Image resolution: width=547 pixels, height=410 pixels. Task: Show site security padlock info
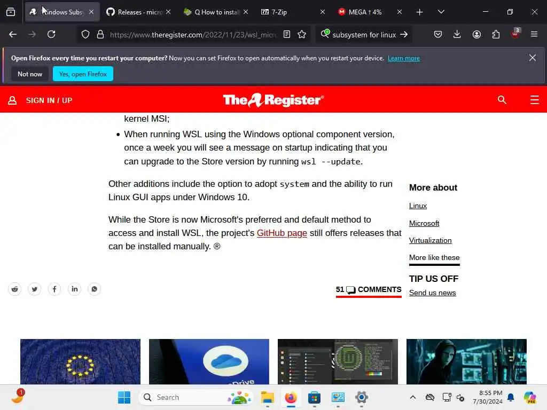(100, 34)
